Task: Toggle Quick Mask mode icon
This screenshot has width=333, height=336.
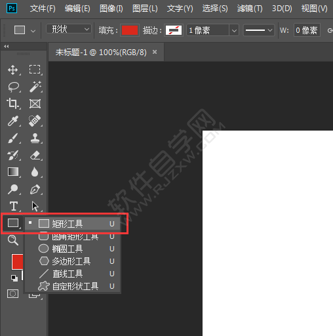Action: [12, 294]
